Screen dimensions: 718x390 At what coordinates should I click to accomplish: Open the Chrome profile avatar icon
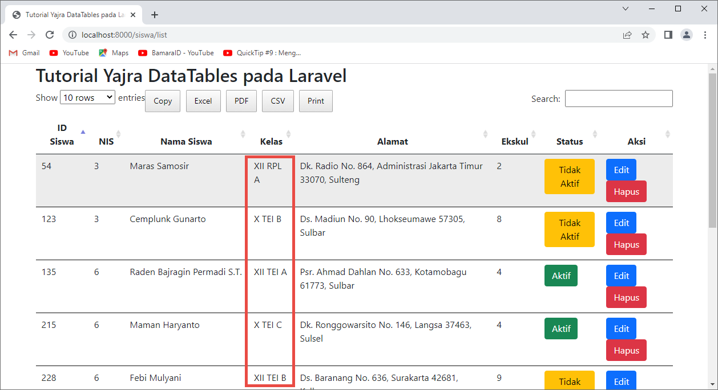pos(686,35)
